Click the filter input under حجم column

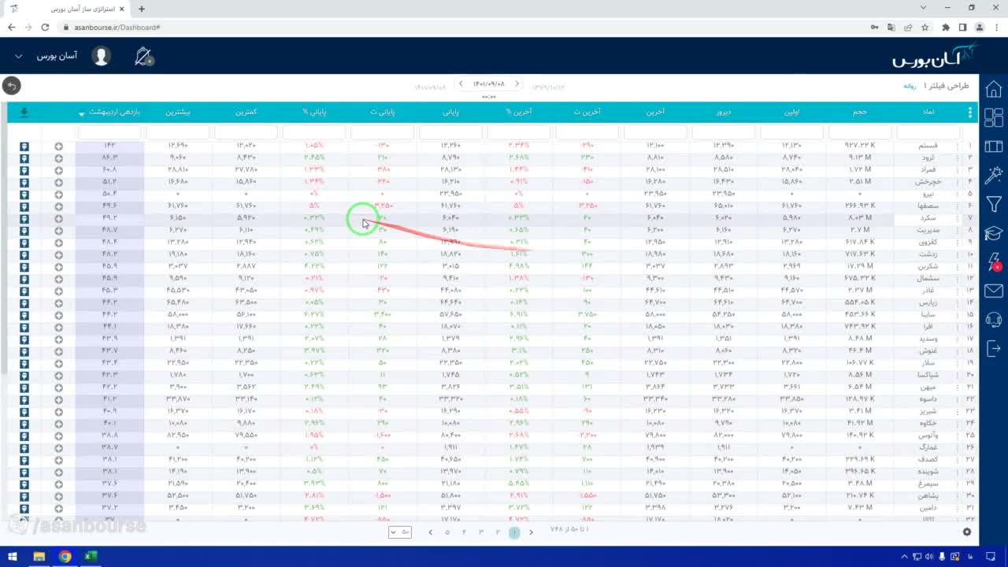click(x=860, y=132)
